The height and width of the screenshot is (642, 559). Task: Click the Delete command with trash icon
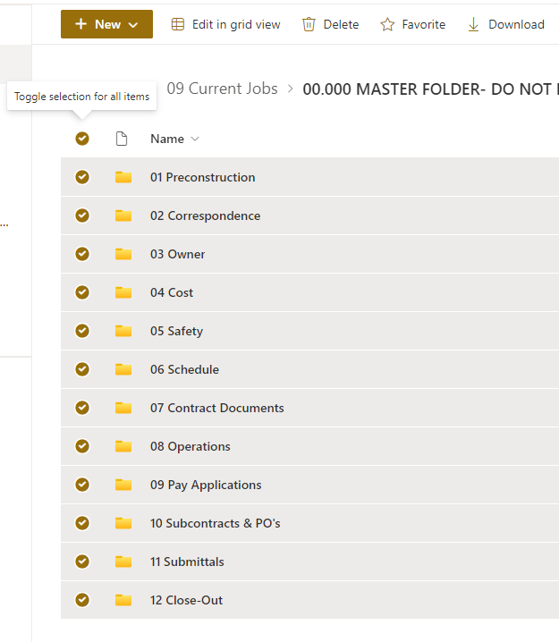coord(331,24)
